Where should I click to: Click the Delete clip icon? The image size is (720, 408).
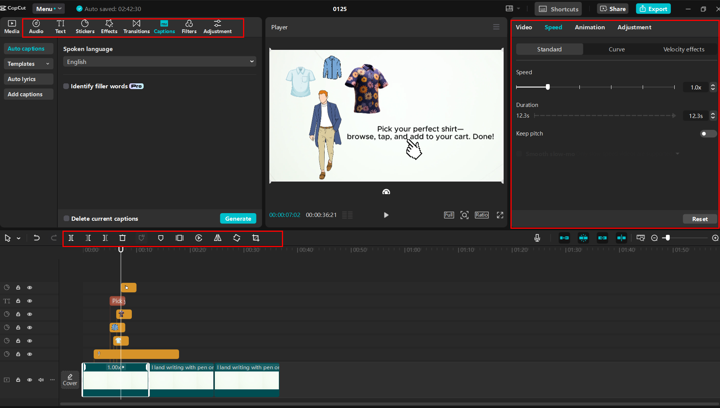(x=122, y=238)
